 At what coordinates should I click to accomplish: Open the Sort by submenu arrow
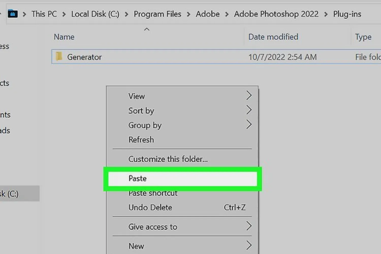(x=249, y=110)
